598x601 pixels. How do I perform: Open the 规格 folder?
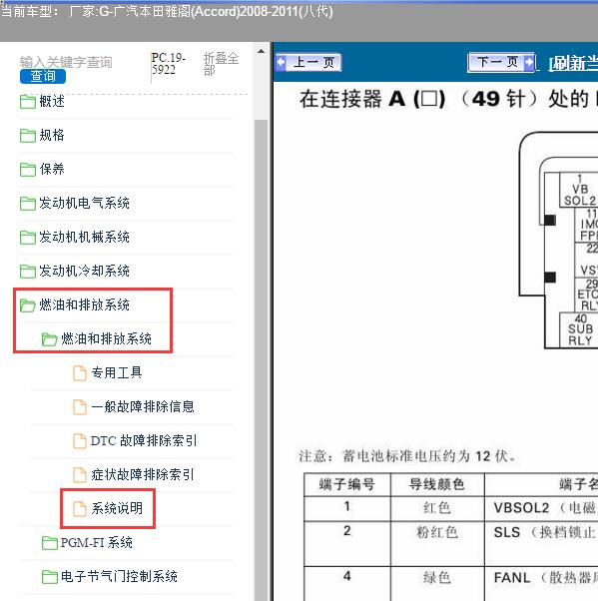click(52, 135)
